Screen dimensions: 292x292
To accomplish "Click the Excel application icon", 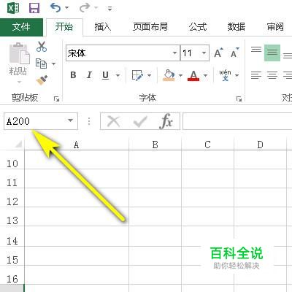I will tap(13, 8).
